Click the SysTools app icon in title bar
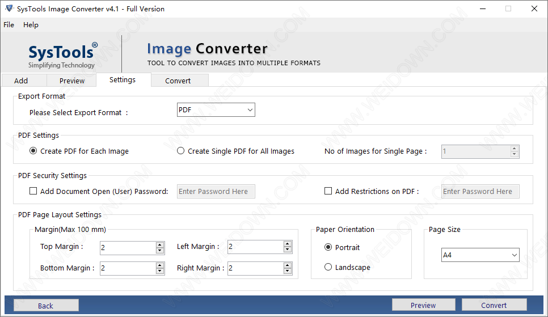The width and height of the screenshot is (548, 317). tap(10, 9)
